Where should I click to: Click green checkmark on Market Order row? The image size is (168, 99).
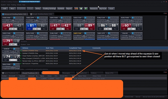[21, 61]
